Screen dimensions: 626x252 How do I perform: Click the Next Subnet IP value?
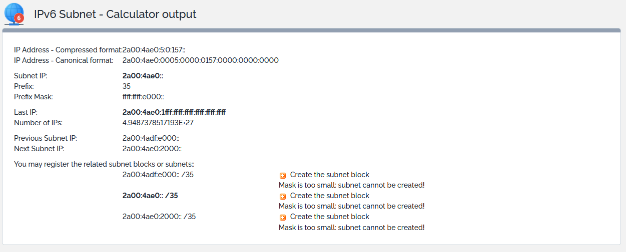point(152,149)
